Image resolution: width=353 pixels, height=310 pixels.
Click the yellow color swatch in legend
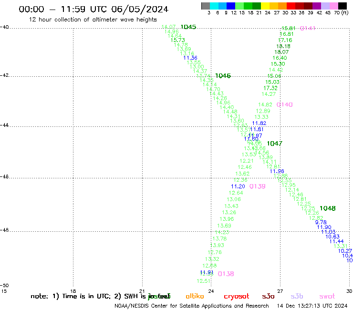click(265, 6)
